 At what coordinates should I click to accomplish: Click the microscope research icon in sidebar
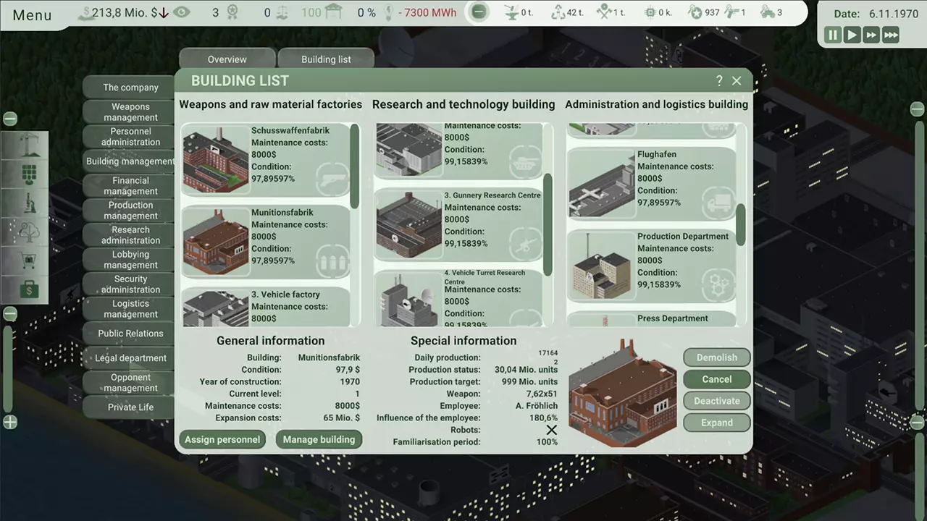(x=29, y=203)
